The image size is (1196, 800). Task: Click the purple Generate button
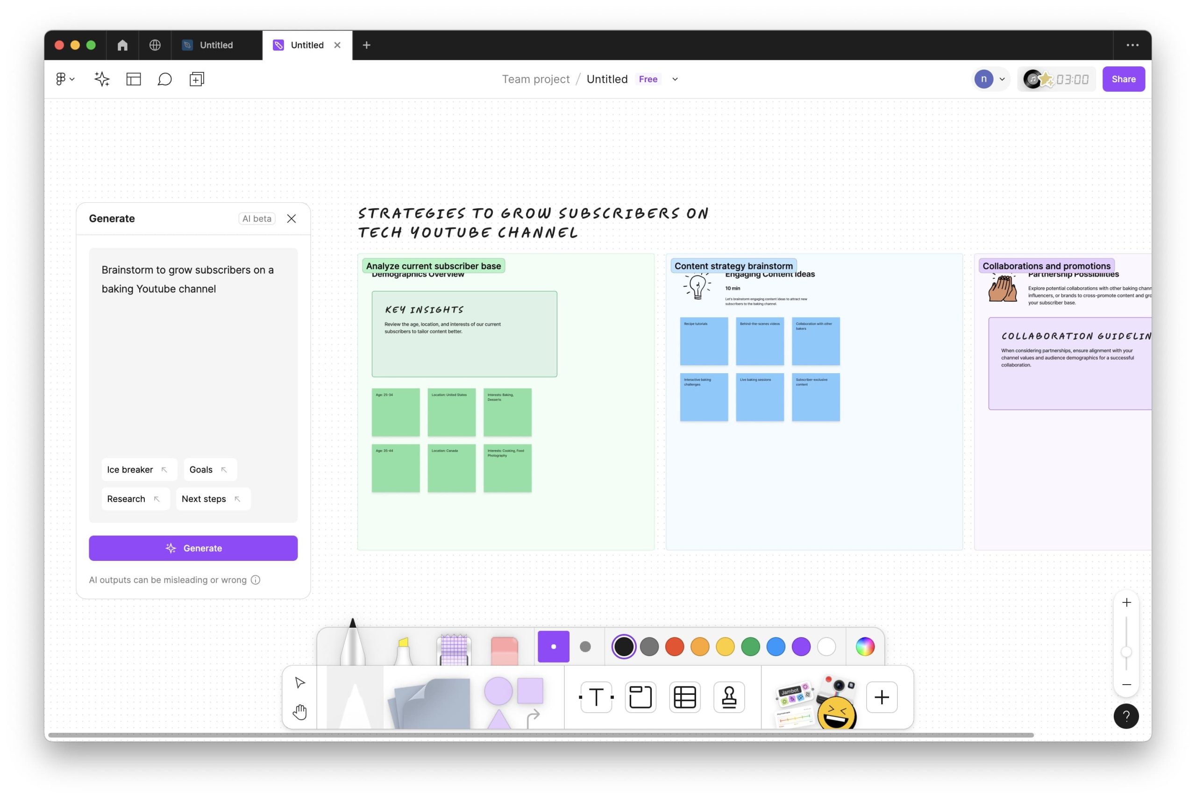tap(193, 548)
